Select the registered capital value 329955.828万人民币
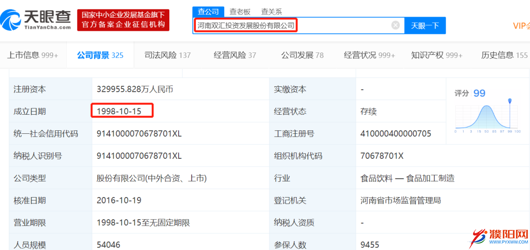530x250 pixels. coord(135,89)
